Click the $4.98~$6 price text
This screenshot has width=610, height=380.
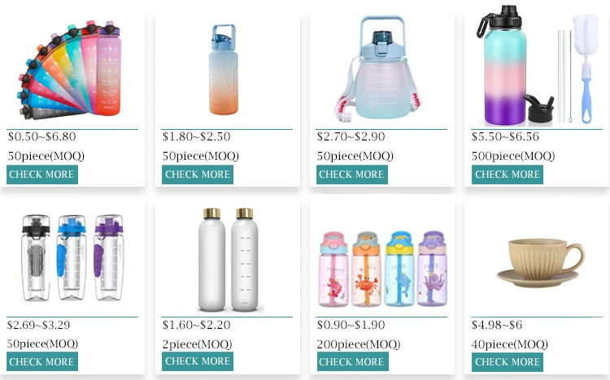(x=496, y=325)
